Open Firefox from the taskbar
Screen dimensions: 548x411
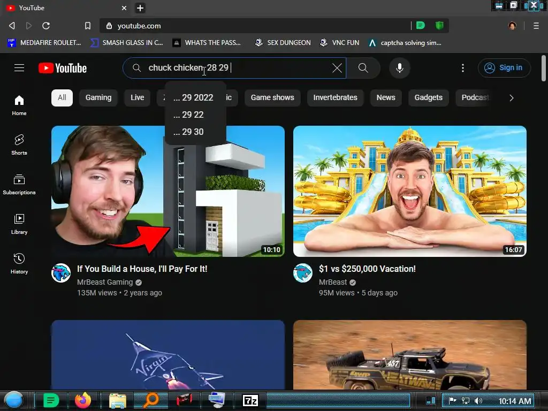click(x=83, y=400)
